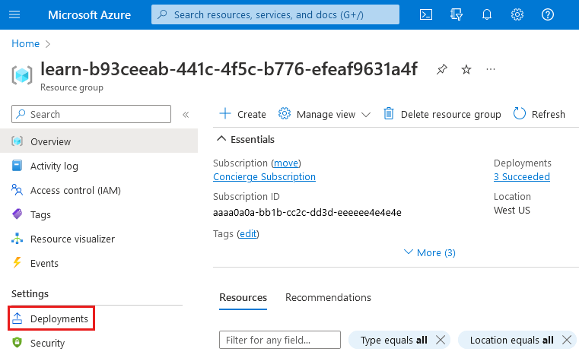Click the Overview icon in sidebar
Screen dimensions: 579x358
17,141
